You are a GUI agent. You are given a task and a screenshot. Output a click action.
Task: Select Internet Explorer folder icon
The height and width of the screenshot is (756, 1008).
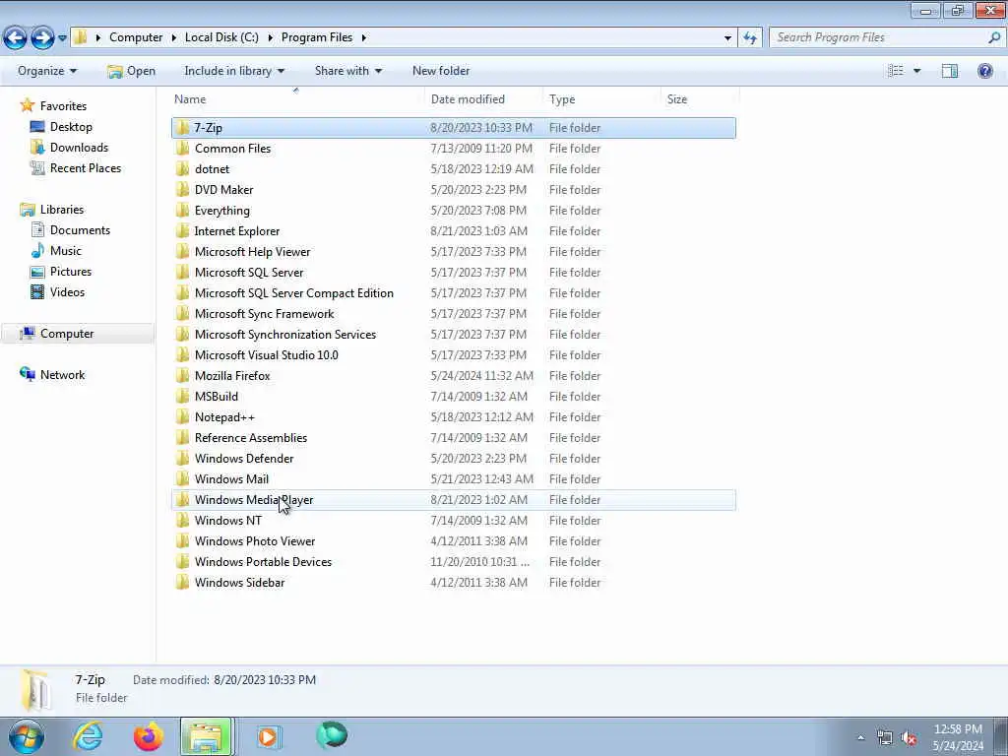pyautogui.click(x=182, y=230)
